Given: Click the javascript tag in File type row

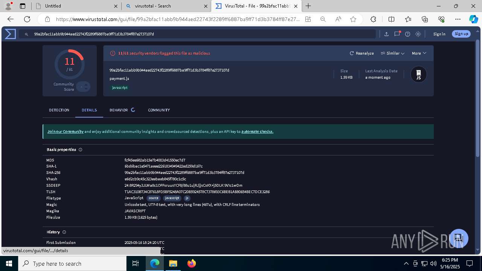Looking at the screenshot, I should click(172, 198).
